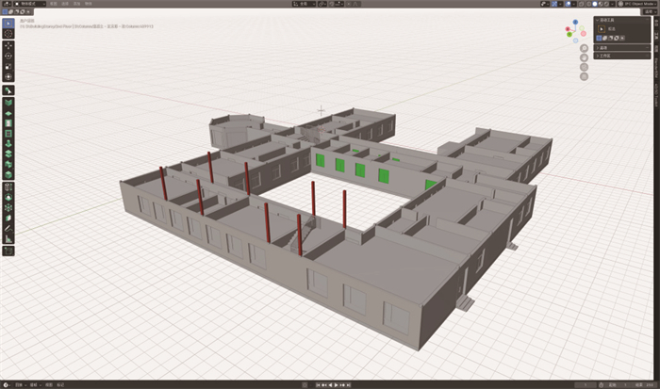Select the Select Box tool
This screenshot has height=389, width=660.
click(x=8, y=23)
